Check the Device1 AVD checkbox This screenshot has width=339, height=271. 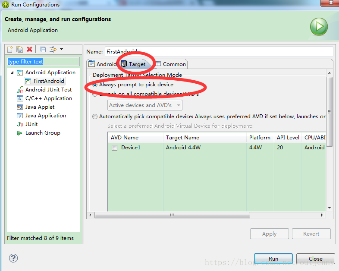tap(114, 148)
